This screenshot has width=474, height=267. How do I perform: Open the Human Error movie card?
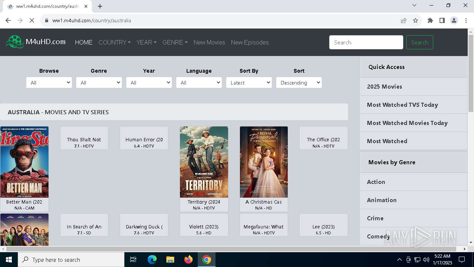point(144,138)
